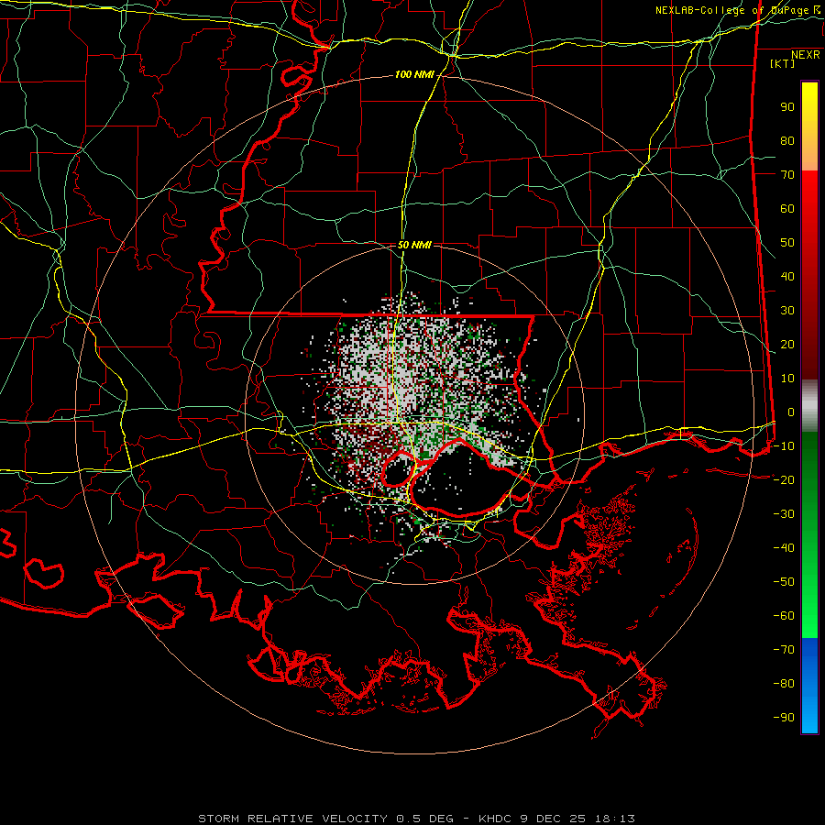Click the 40 value on velocity scale
This screenshot has width=825, height=825.
click(787, 277)
